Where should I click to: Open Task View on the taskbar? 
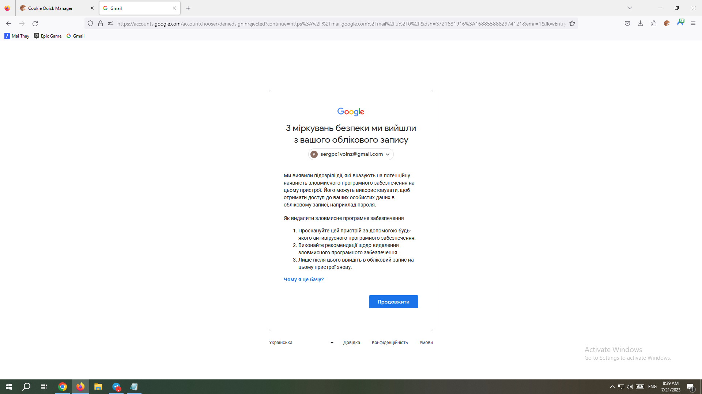pyautogui.click(x=44, y=387)
